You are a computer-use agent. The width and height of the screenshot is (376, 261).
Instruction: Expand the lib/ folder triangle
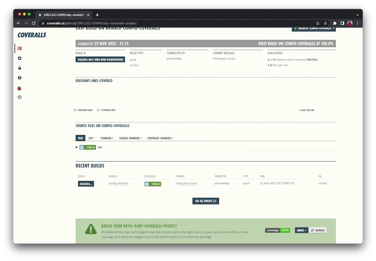pyautogui.click(x=77, y=147)
